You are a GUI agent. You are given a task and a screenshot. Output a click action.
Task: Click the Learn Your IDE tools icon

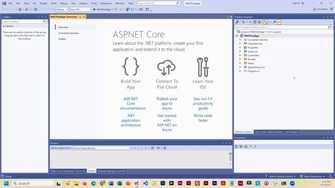[203, 67]
